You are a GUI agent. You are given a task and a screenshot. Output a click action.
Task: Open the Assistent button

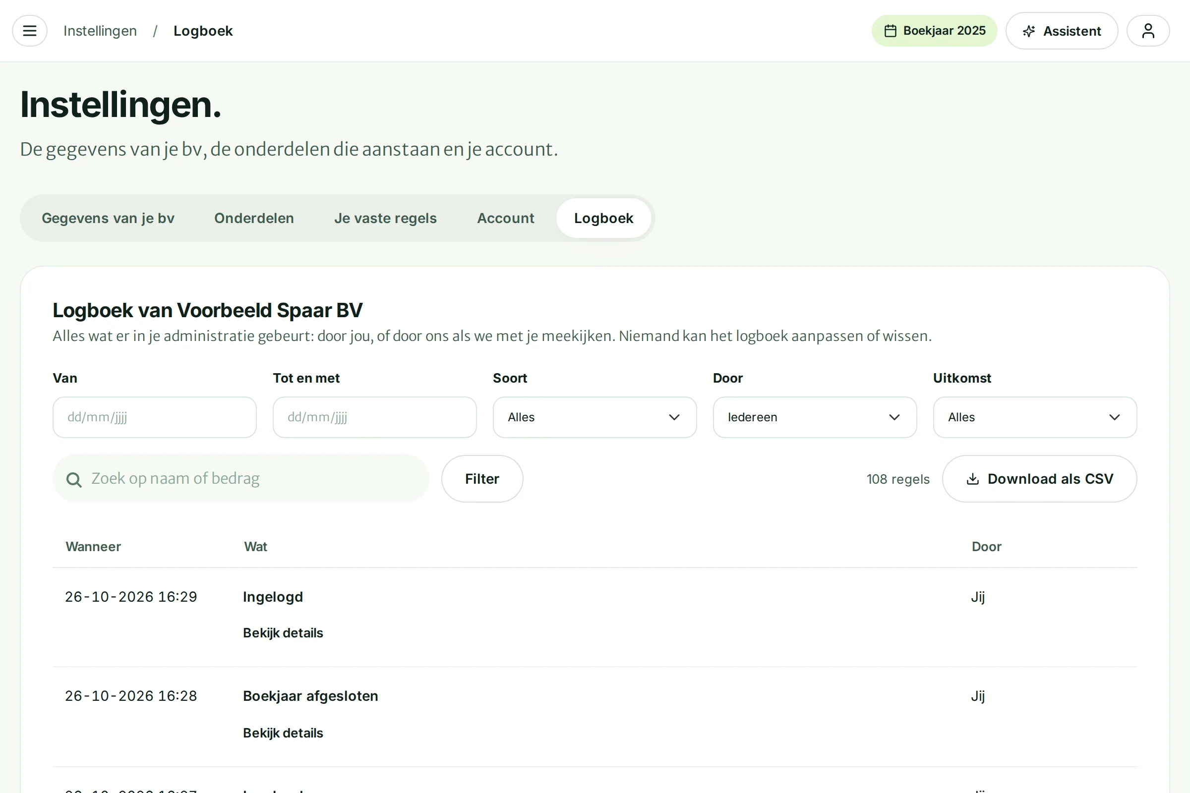(x=1062, y=31)
